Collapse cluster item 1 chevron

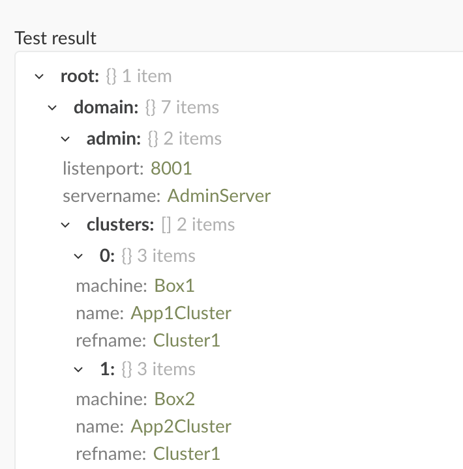pos(78,370)
